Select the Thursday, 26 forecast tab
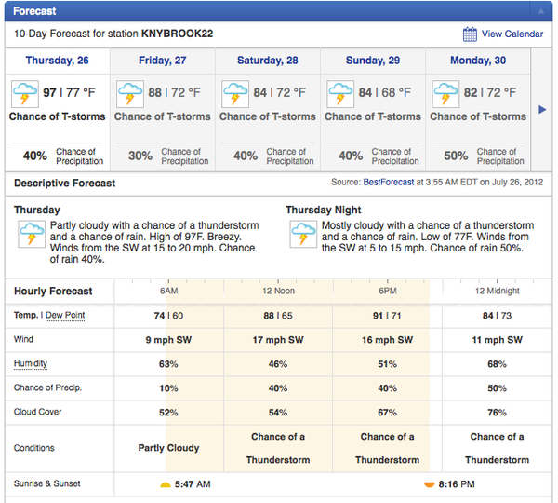 pos(58,61)
